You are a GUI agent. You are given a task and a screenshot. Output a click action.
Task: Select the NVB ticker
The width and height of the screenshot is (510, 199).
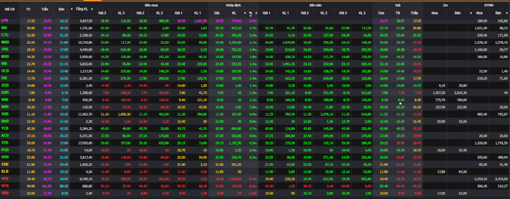click(x=5, y=106)
